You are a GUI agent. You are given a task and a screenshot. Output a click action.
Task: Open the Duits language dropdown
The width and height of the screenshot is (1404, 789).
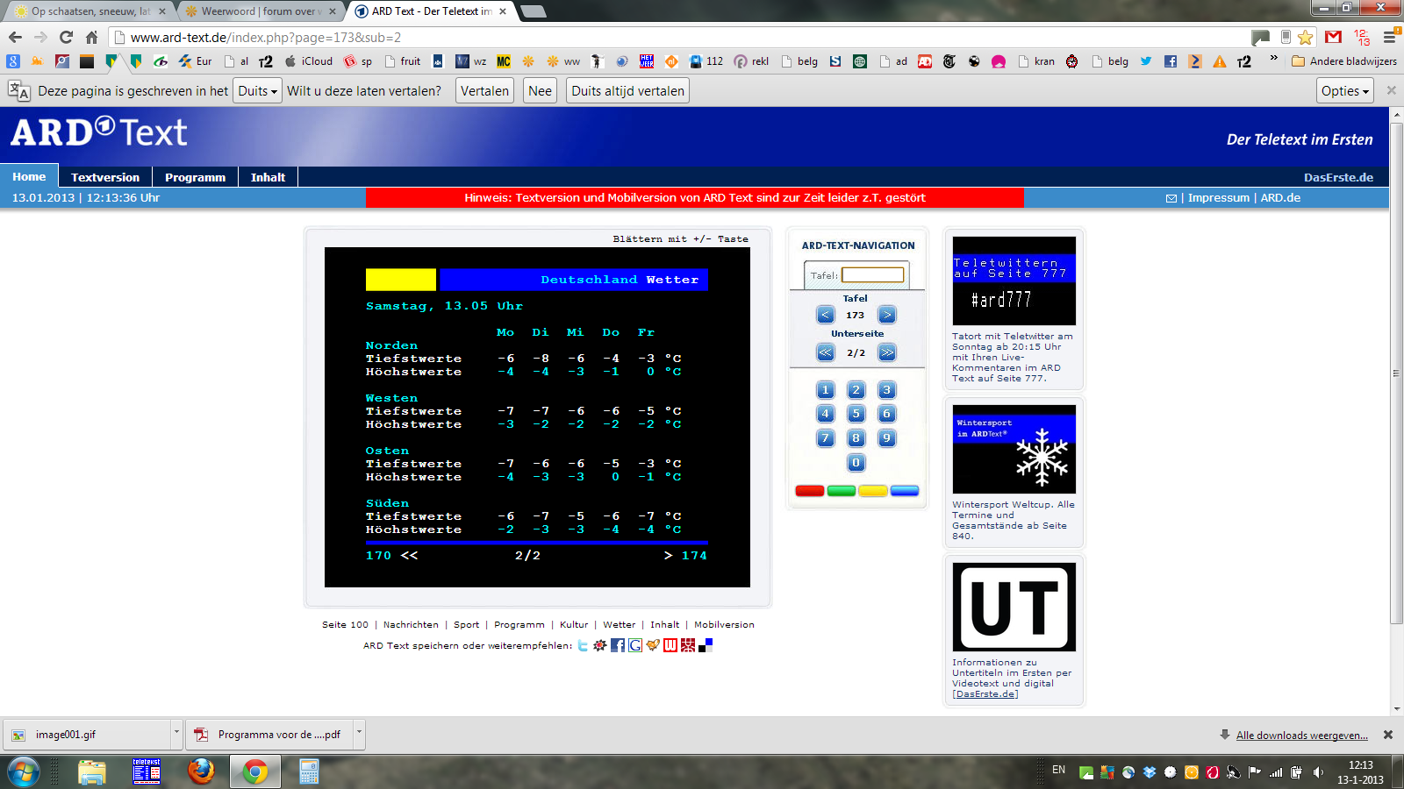point(258,91)
